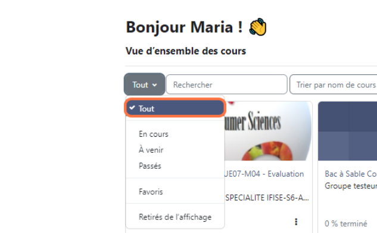This screenshot has width=377, height=233.
Task: Open the Consumer Sciences course image
Action: pyautogui.click(x=268, y=131)
